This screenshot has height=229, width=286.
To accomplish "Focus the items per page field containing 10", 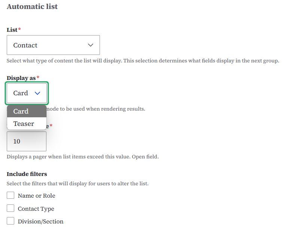I will click(26, 142).
